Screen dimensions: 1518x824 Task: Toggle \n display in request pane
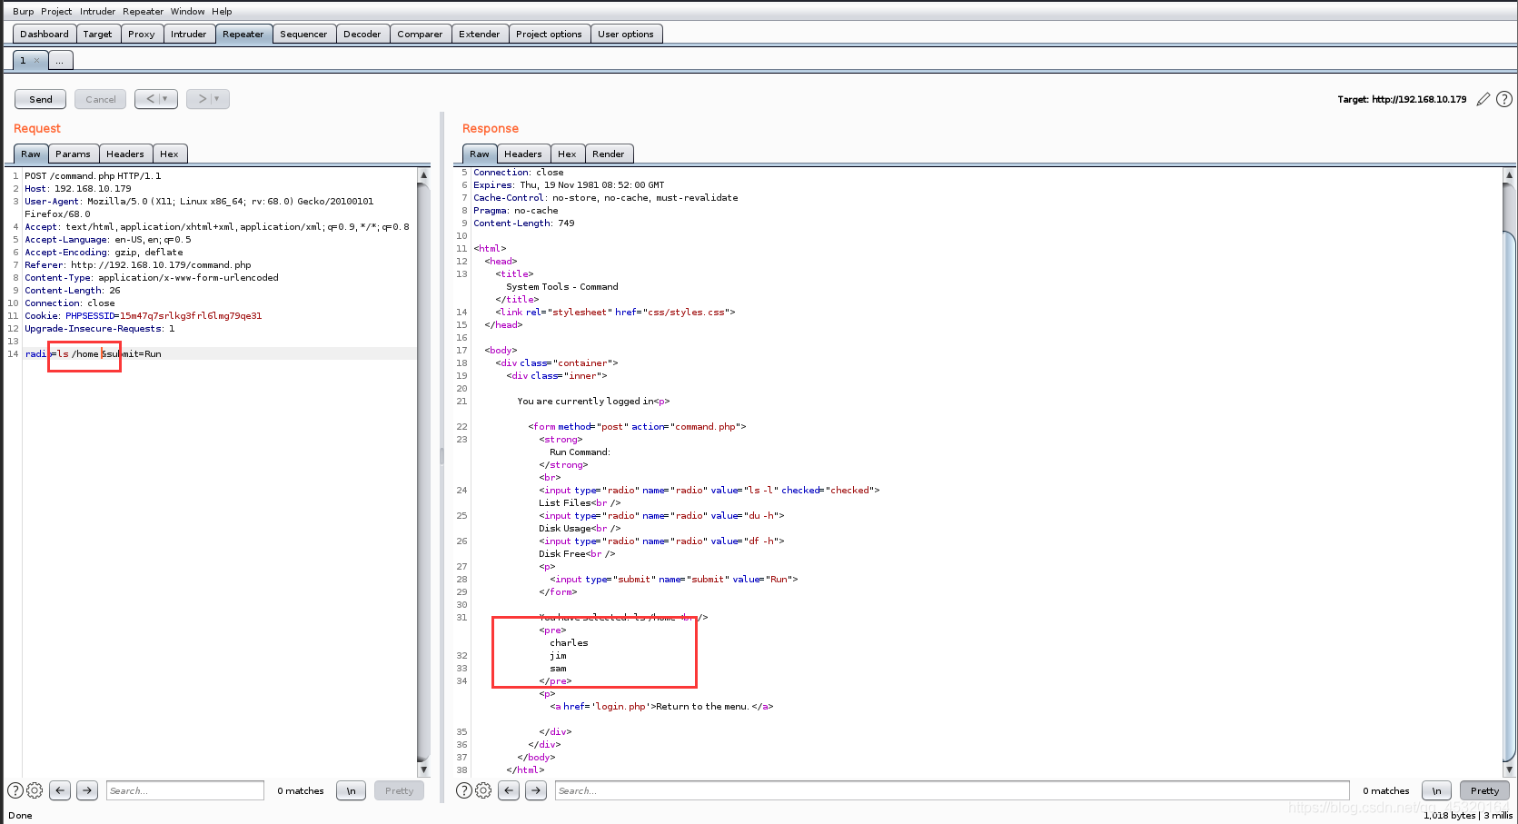(352, 790)
